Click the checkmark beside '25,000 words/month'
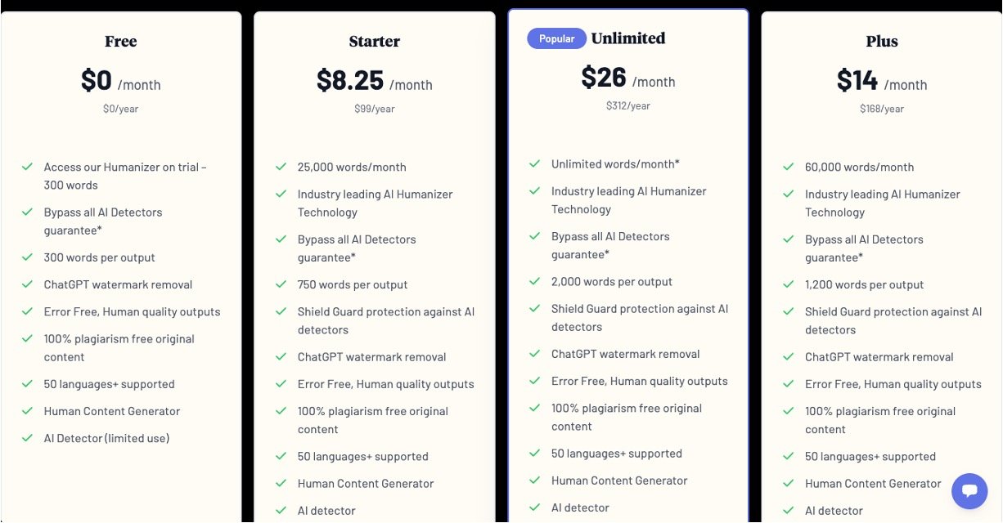 click(x=281, y=167)
